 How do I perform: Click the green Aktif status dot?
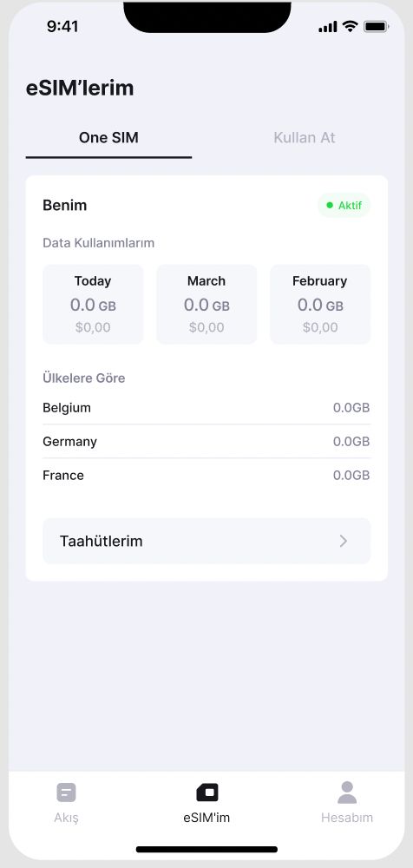[330, 206]
